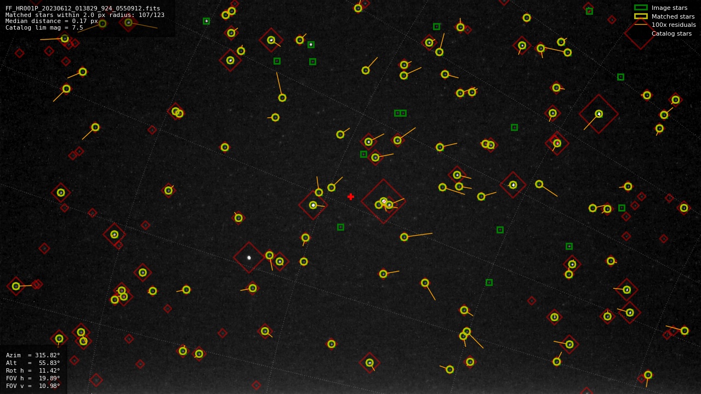The image size is (701, 394).
Task: Select the 'Catalog stars' legend label
Action: point(671,33)
